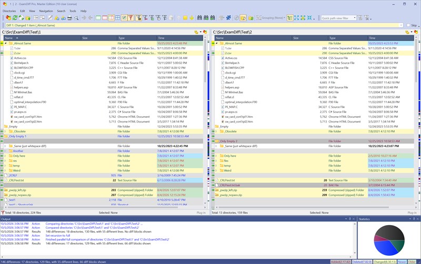This screenshot has width=421, height=264.
Task: Open the Navigation menu
Action: click(46, 11)
